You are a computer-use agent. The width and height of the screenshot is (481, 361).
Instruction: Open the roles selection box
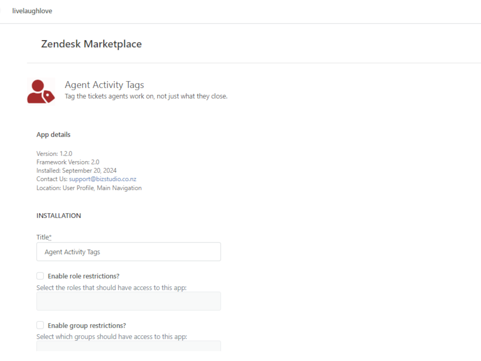[x=128, y=301]
